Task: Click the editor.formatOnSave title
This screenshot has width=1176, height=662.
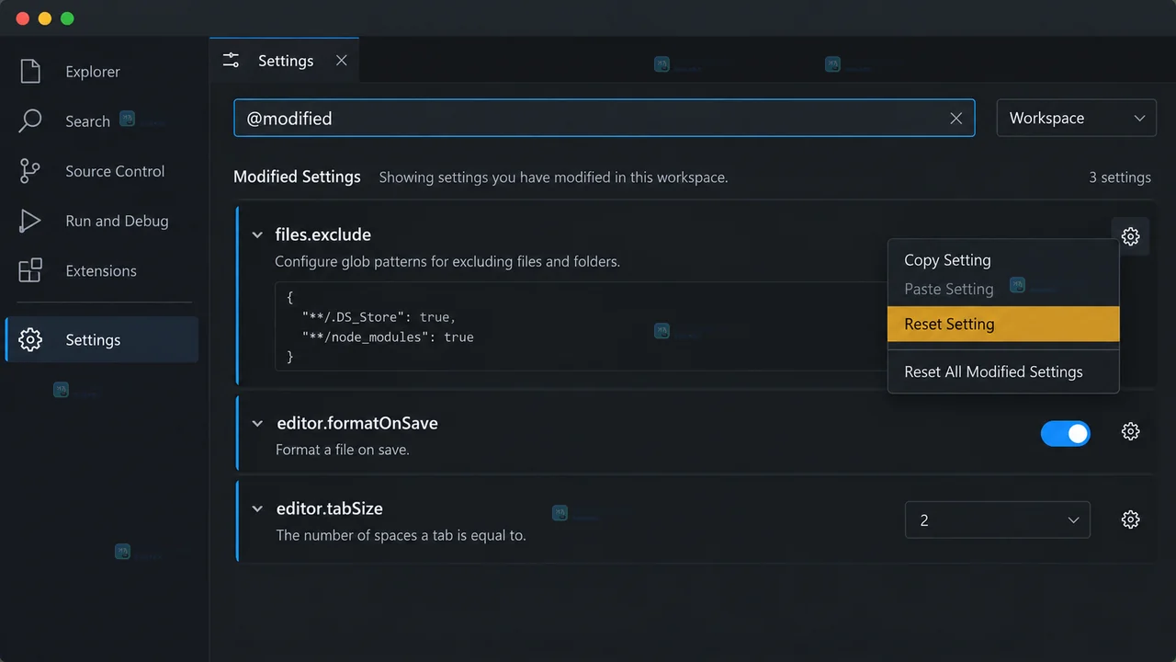Action: 357,423
